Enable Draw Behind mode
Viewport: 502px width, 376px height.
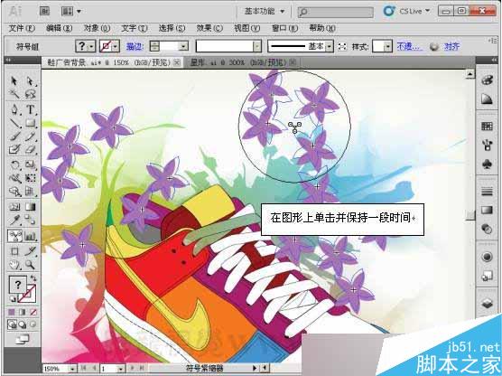pos(23,324)
